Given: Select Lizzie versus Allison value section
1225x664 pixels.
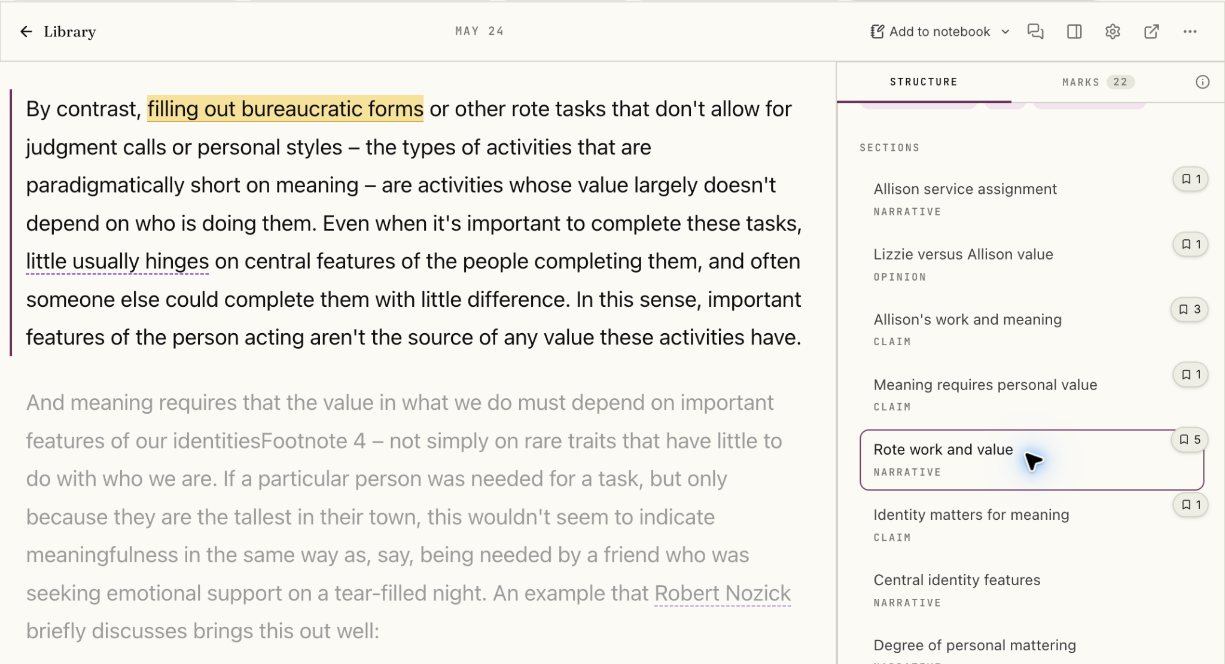Looking at the screenshot, I should [1032, 265].
